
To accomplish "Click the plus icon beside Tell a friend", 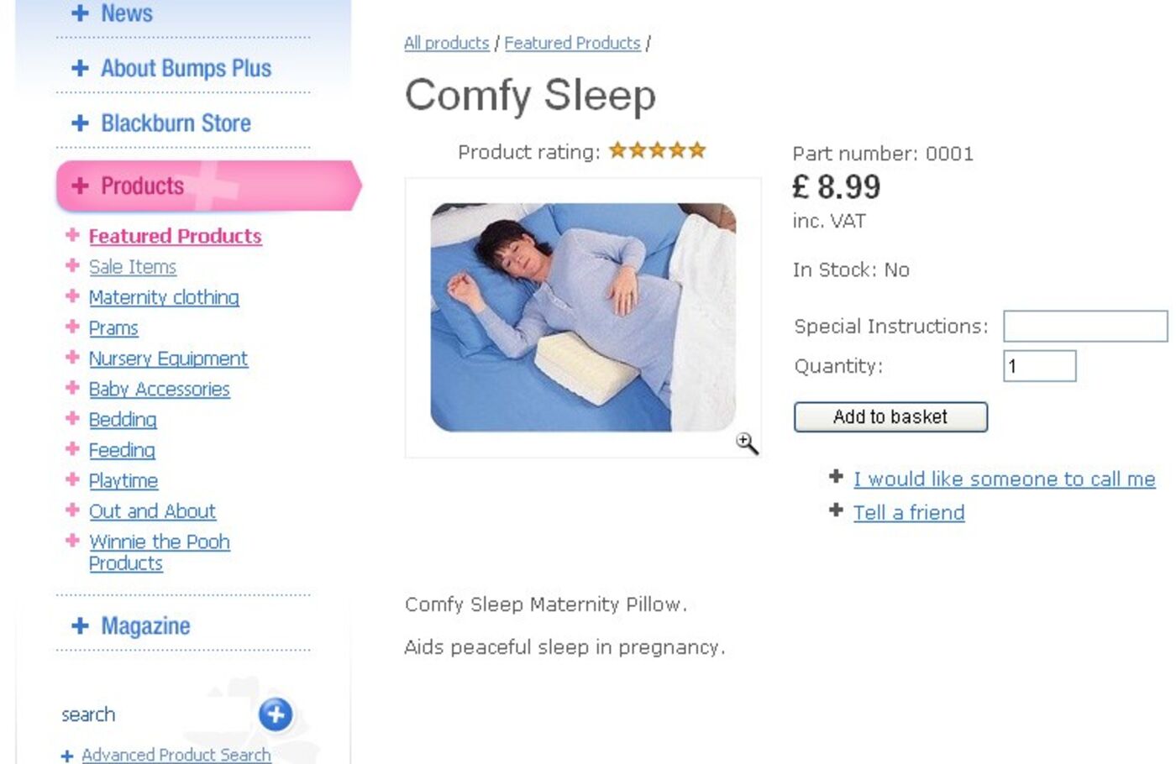I will 836,510.
